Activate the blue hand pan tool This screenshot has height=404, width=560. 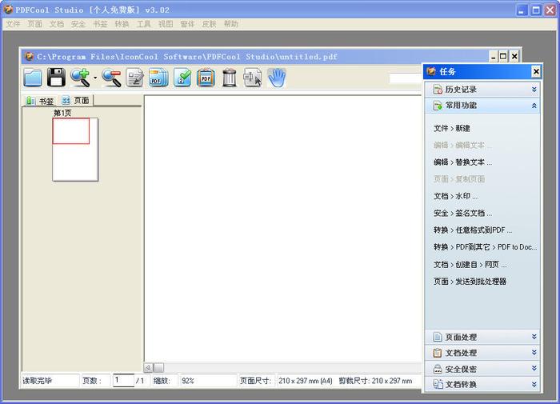[x=277, y=78]
